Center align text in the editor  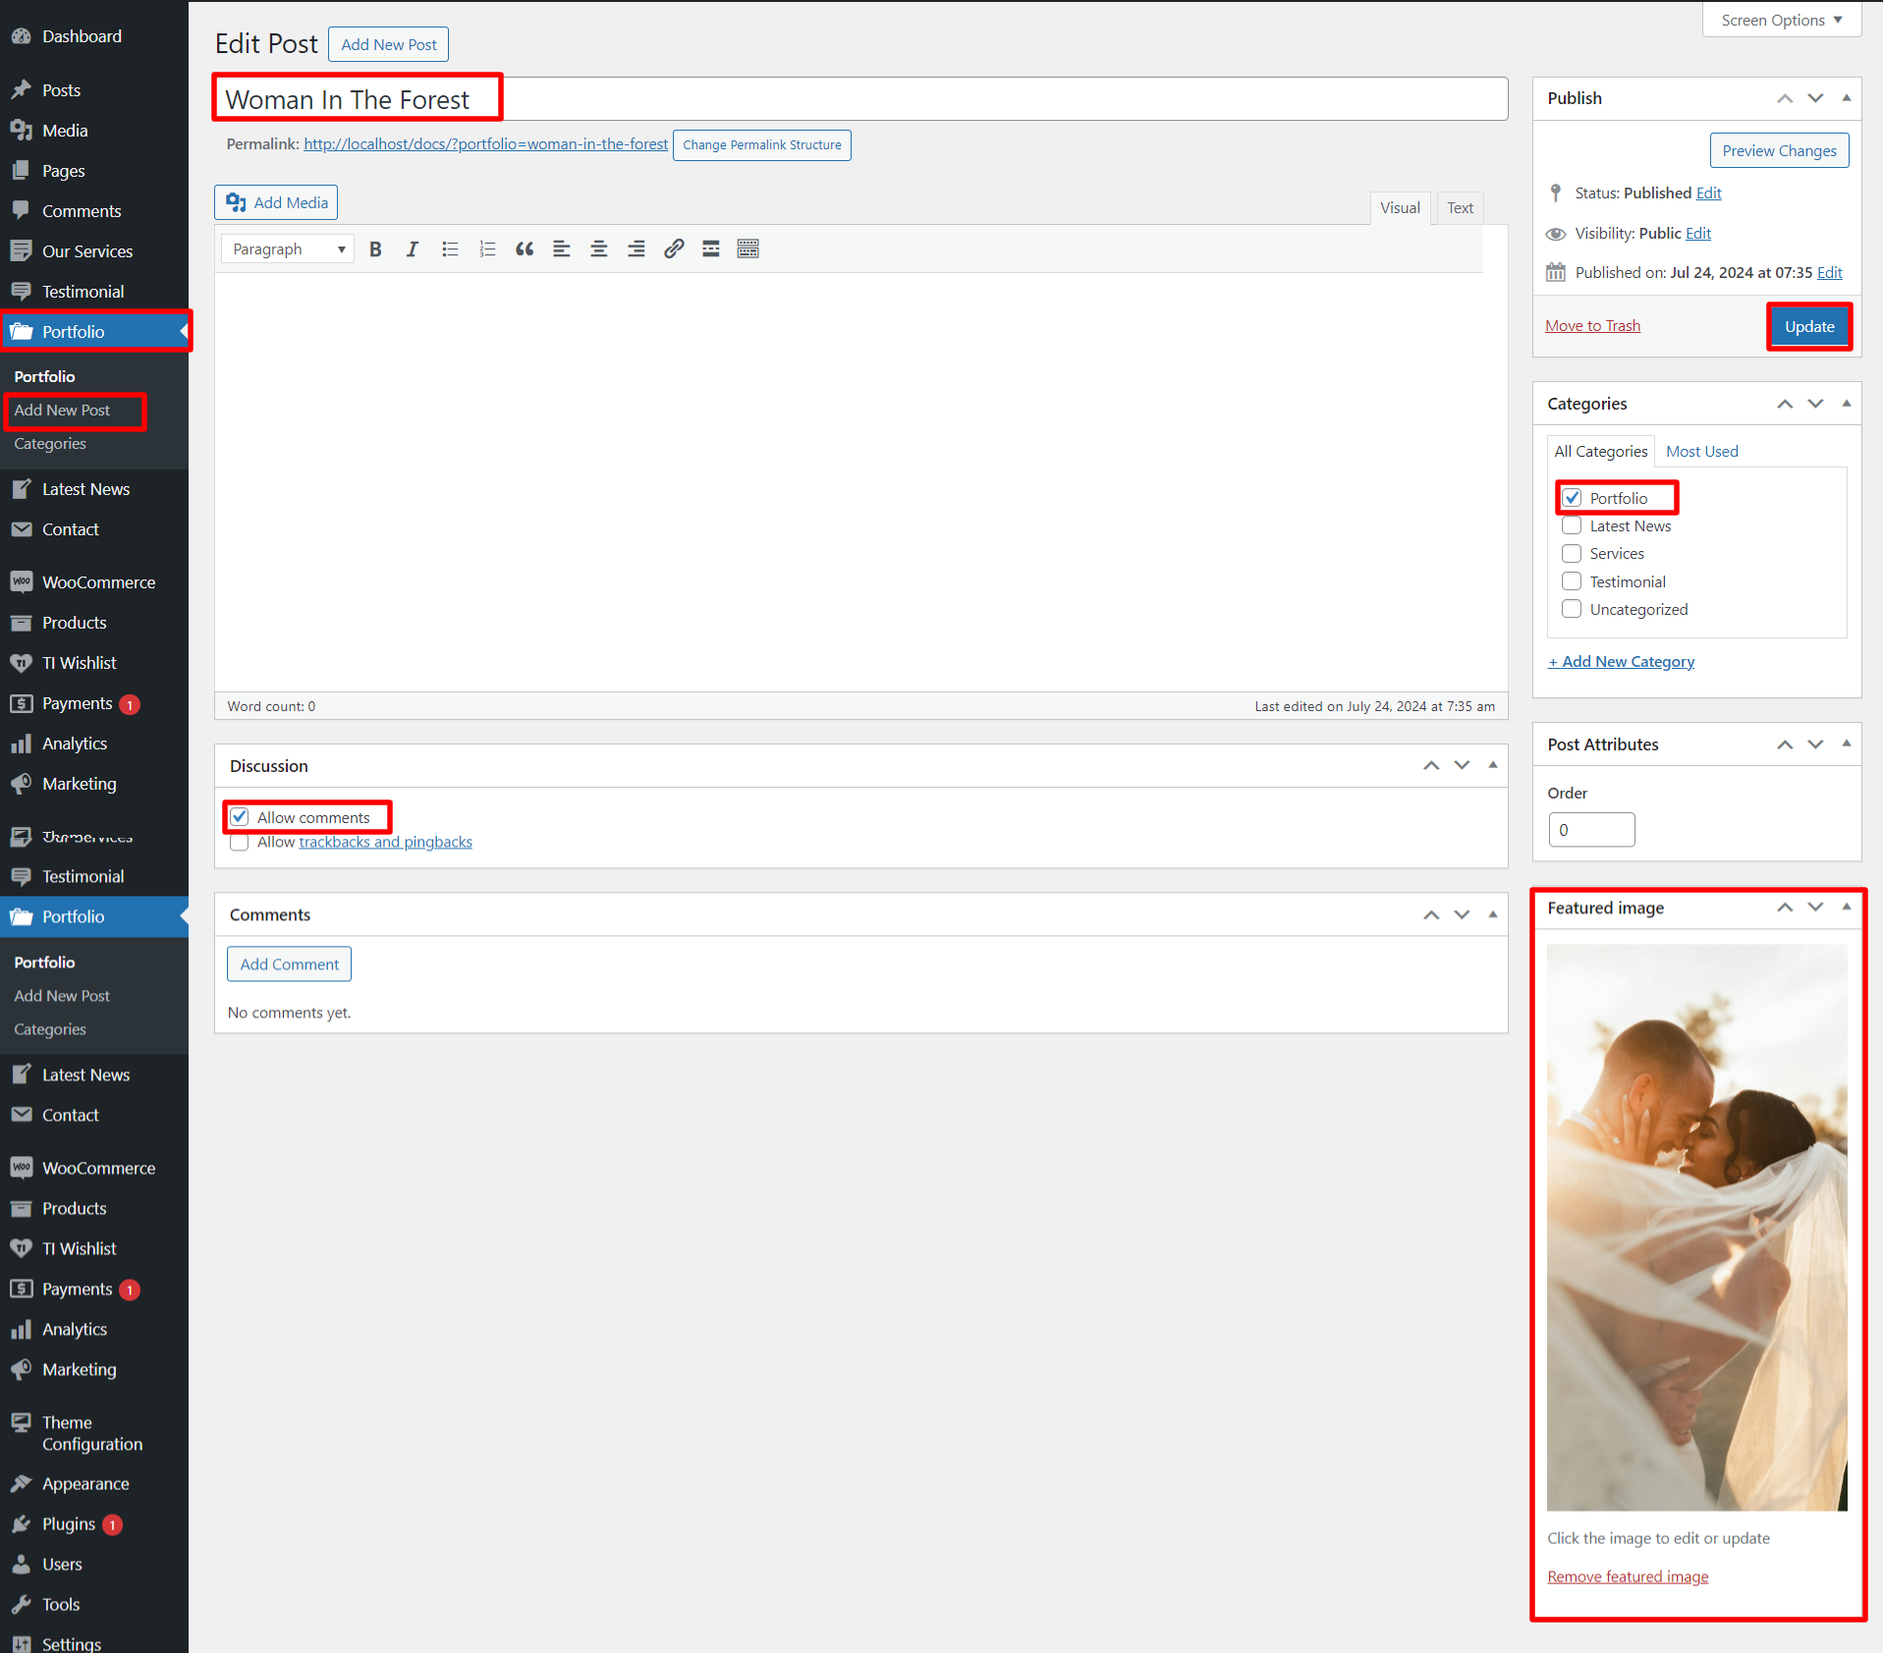click(x=599, y=249)
